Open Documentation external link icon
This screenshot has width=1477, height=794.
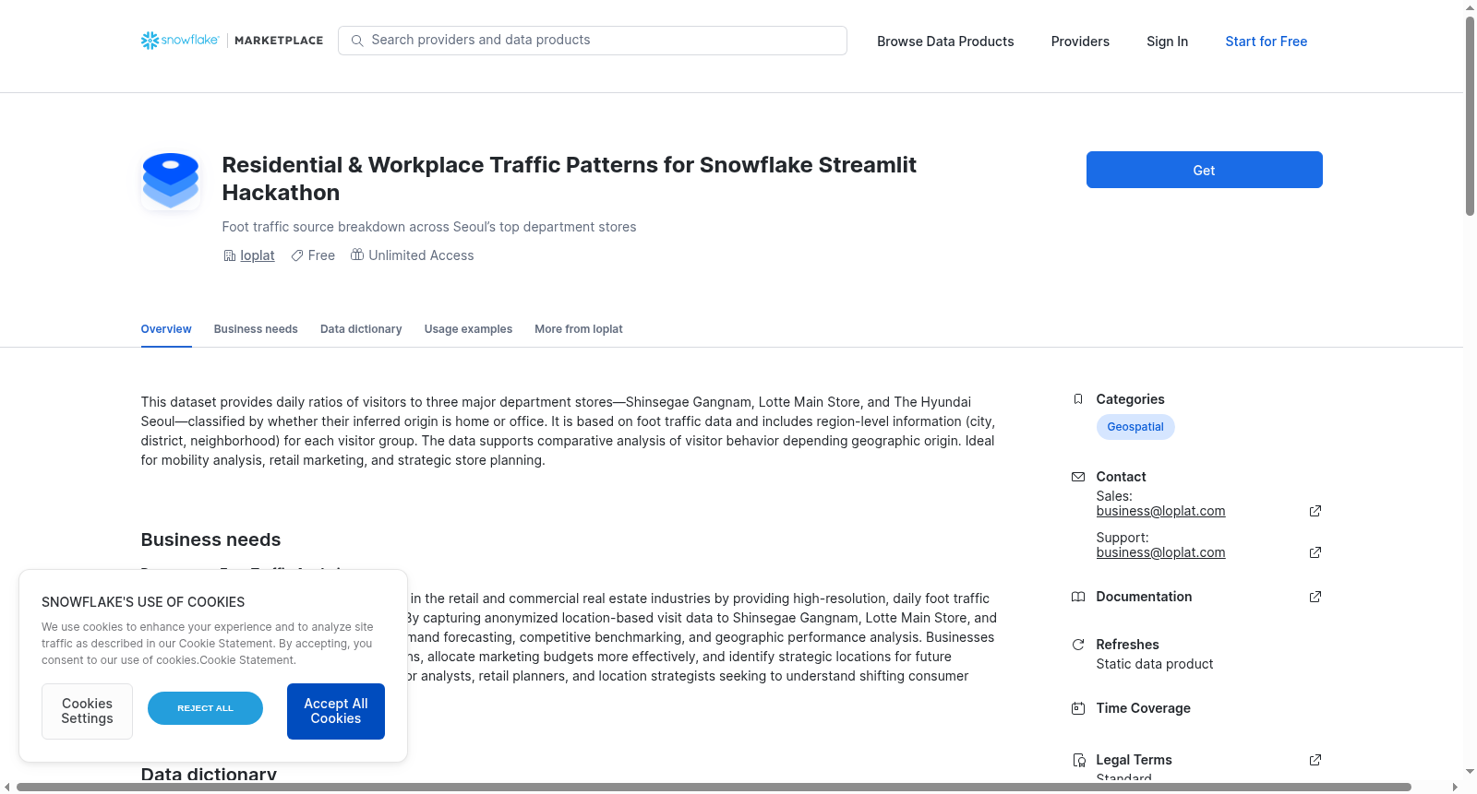(x=1315, y=597)
